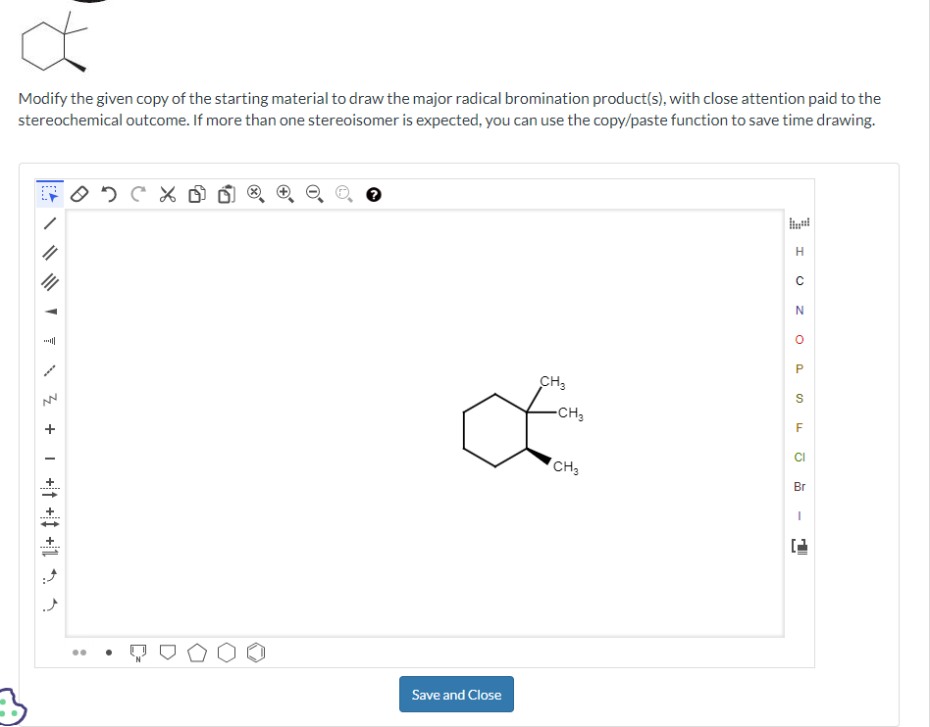This screenshot has width=930, height=727.
Task: Open the periodic table picker
Action: [x=799, y=547]
